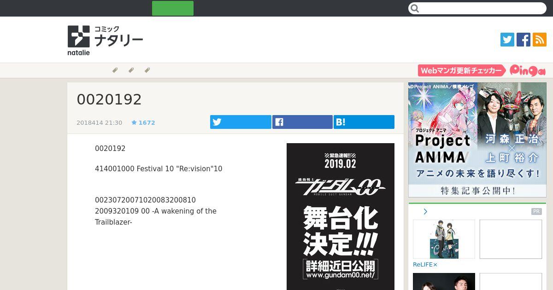Bookmark article with Hatena B! button
Viewport: 553px width, 290px height.
click(x=364, y=122)
